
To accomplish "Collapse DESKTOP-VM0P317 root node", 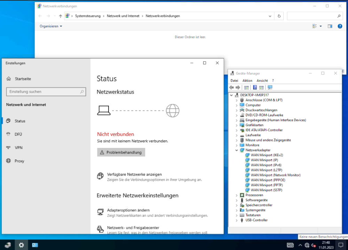I will [x=231, y=95].
